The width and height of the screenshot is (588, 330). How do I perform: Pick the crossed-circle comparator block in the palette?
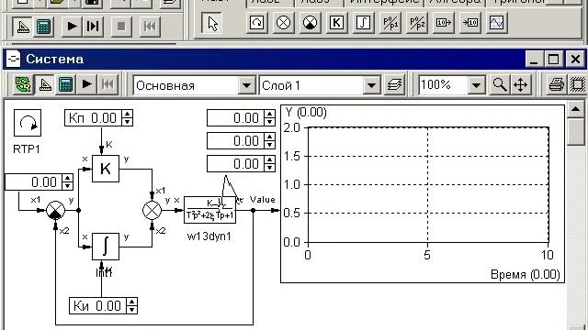click(283, 23)
